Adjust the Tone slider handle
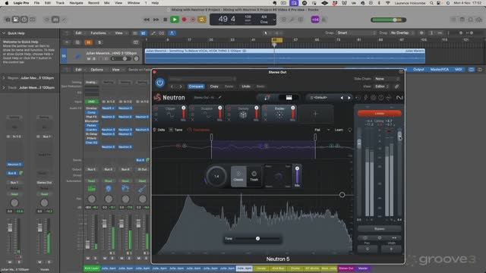Image resolution: width=486 pixels, height=273 pixels. [257, 239]
